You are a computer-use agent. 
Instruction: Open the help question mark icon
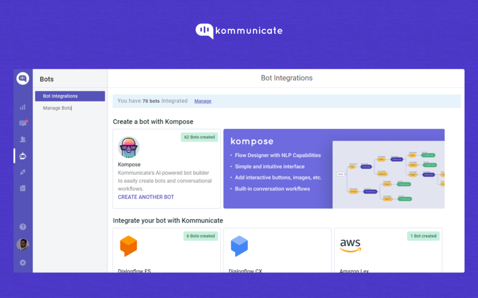23,227
